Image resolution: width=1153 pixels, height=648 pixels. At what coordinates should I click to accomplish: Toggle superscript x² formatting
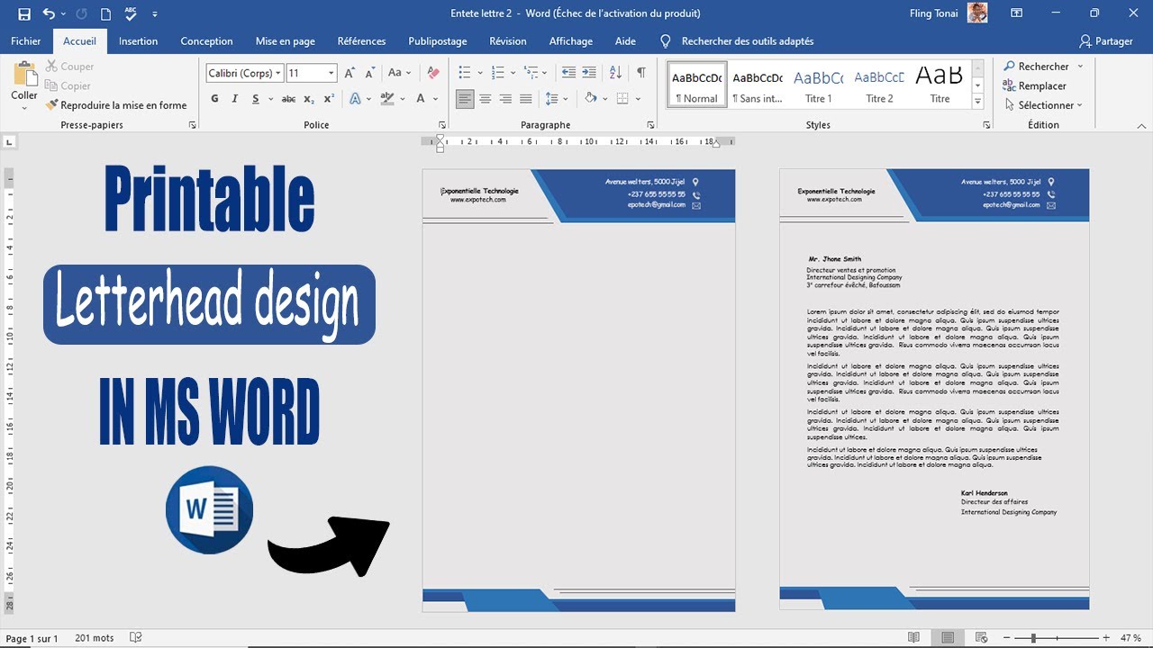[x=329, y=99]
